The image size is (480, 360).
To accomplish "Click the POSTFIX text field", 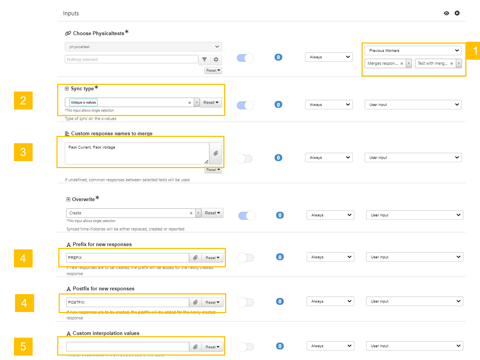I will click(x=128, y=303).
